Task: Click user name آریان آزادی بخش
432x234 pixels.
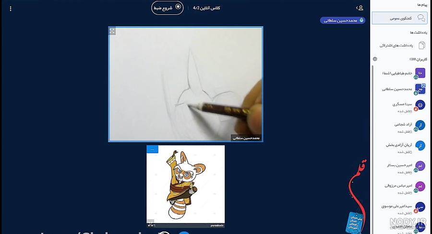Action: click(x=399, y=145)
